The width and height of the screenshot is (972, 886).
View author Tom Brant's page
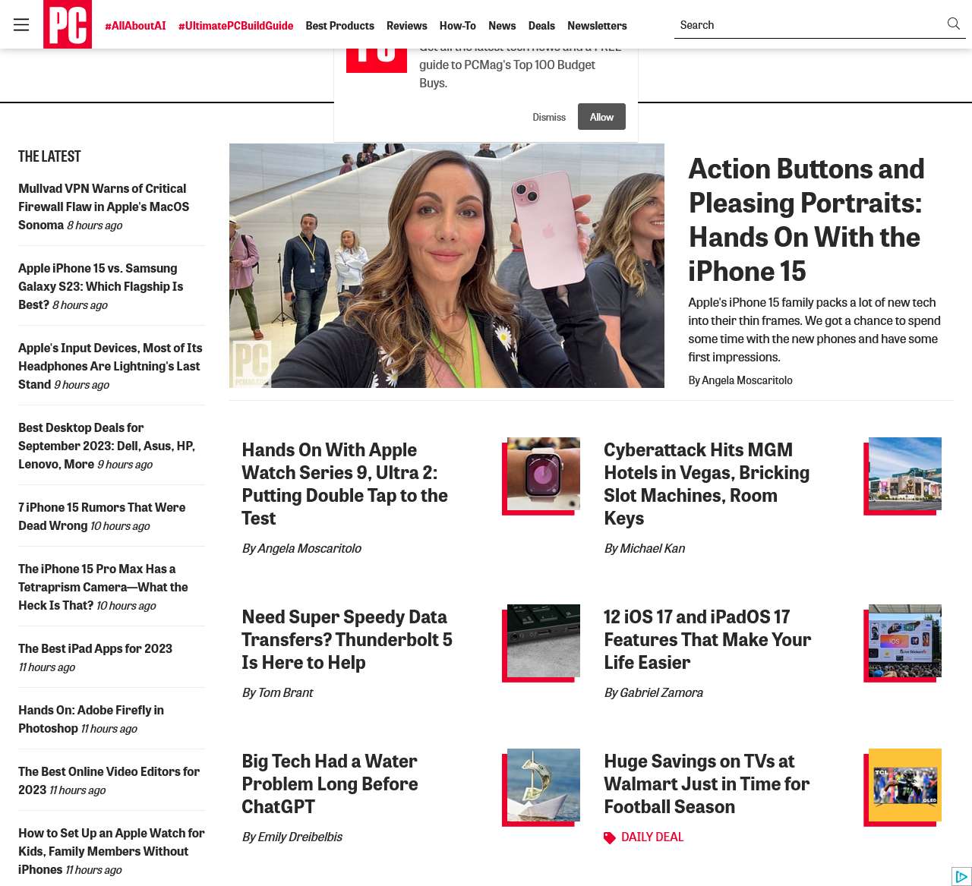coord(286,692)
